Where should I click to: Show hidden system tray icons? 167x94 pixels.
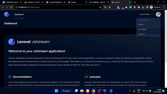tap(130, 91)
